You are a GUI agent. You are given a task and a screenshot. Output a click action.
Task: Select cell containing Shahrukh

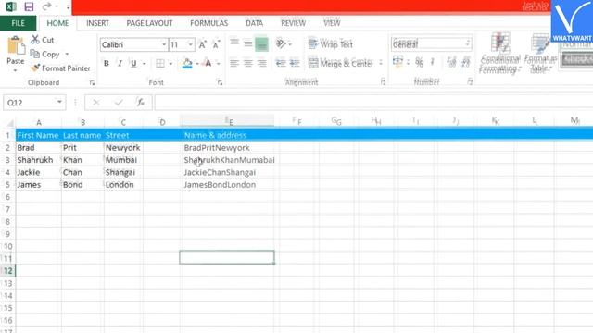pyautogui.click(x=38, y=160)
